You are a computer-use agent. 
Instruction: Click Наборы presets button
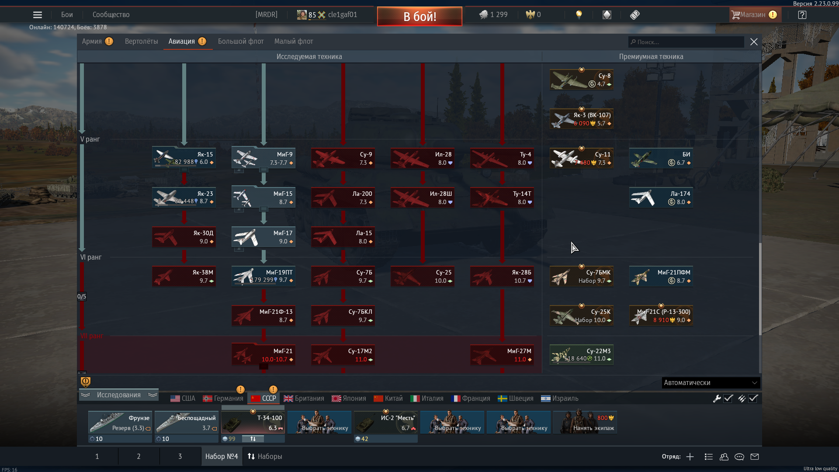pyautogui.click(x=265, y=457)
